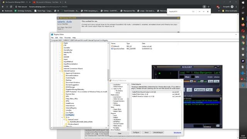
Task: Bookmark this page with the star icon
Action: pyautogui.click(x=208, y=7)
